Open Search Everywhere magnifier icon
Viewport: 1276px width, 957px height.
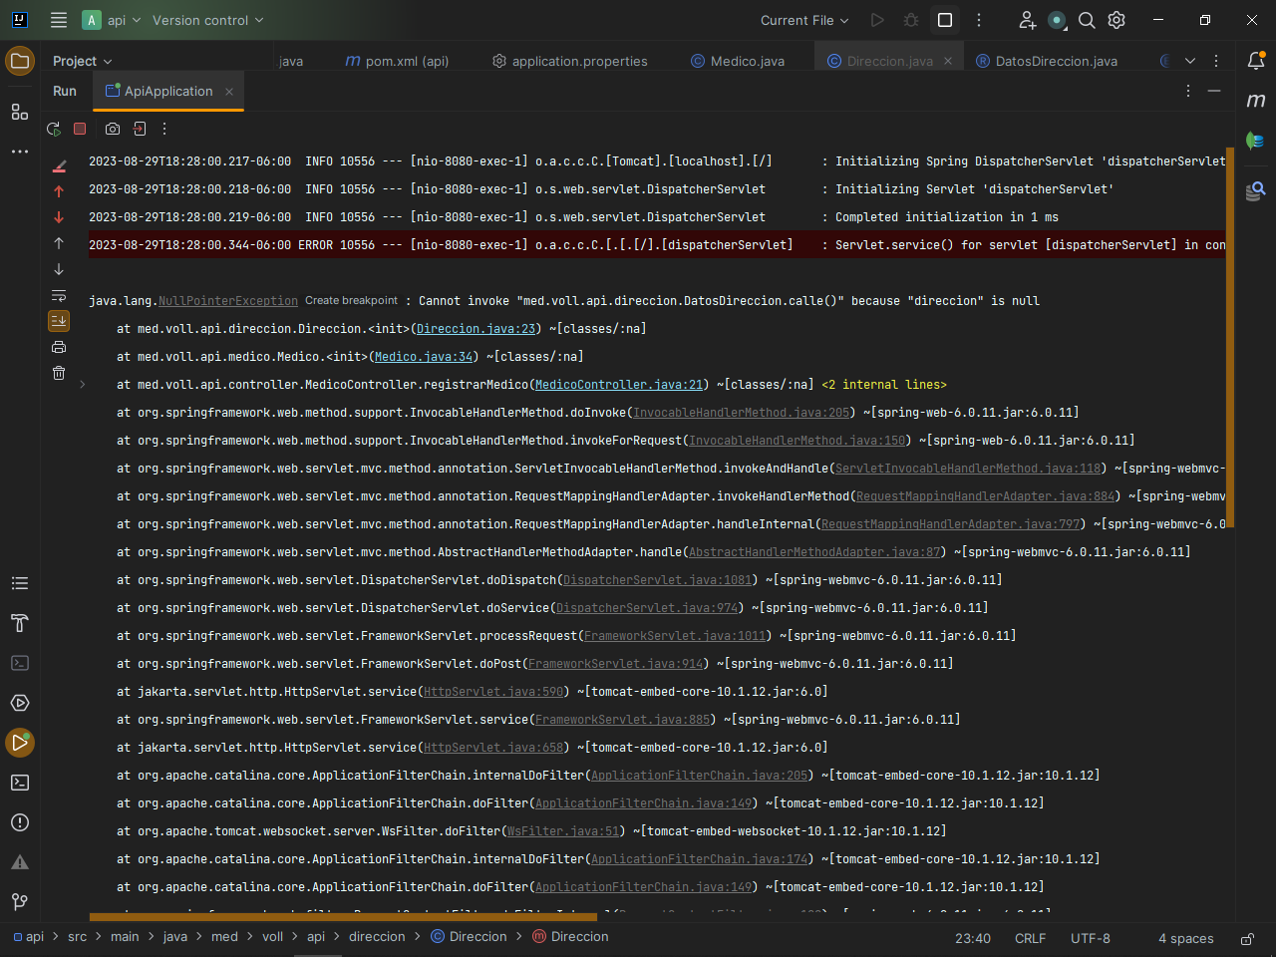(x=1088, y=20)
